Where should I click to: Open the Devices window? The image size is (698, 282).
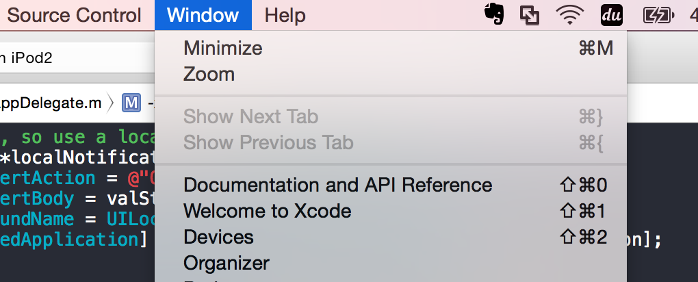[391, 237]
